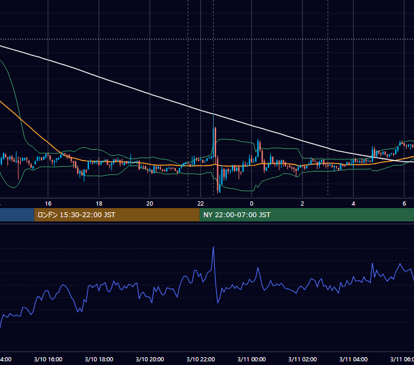Click the 2 hour label on upper axis
This screenshot has height=365, width=414.
[x=303, y=204]
